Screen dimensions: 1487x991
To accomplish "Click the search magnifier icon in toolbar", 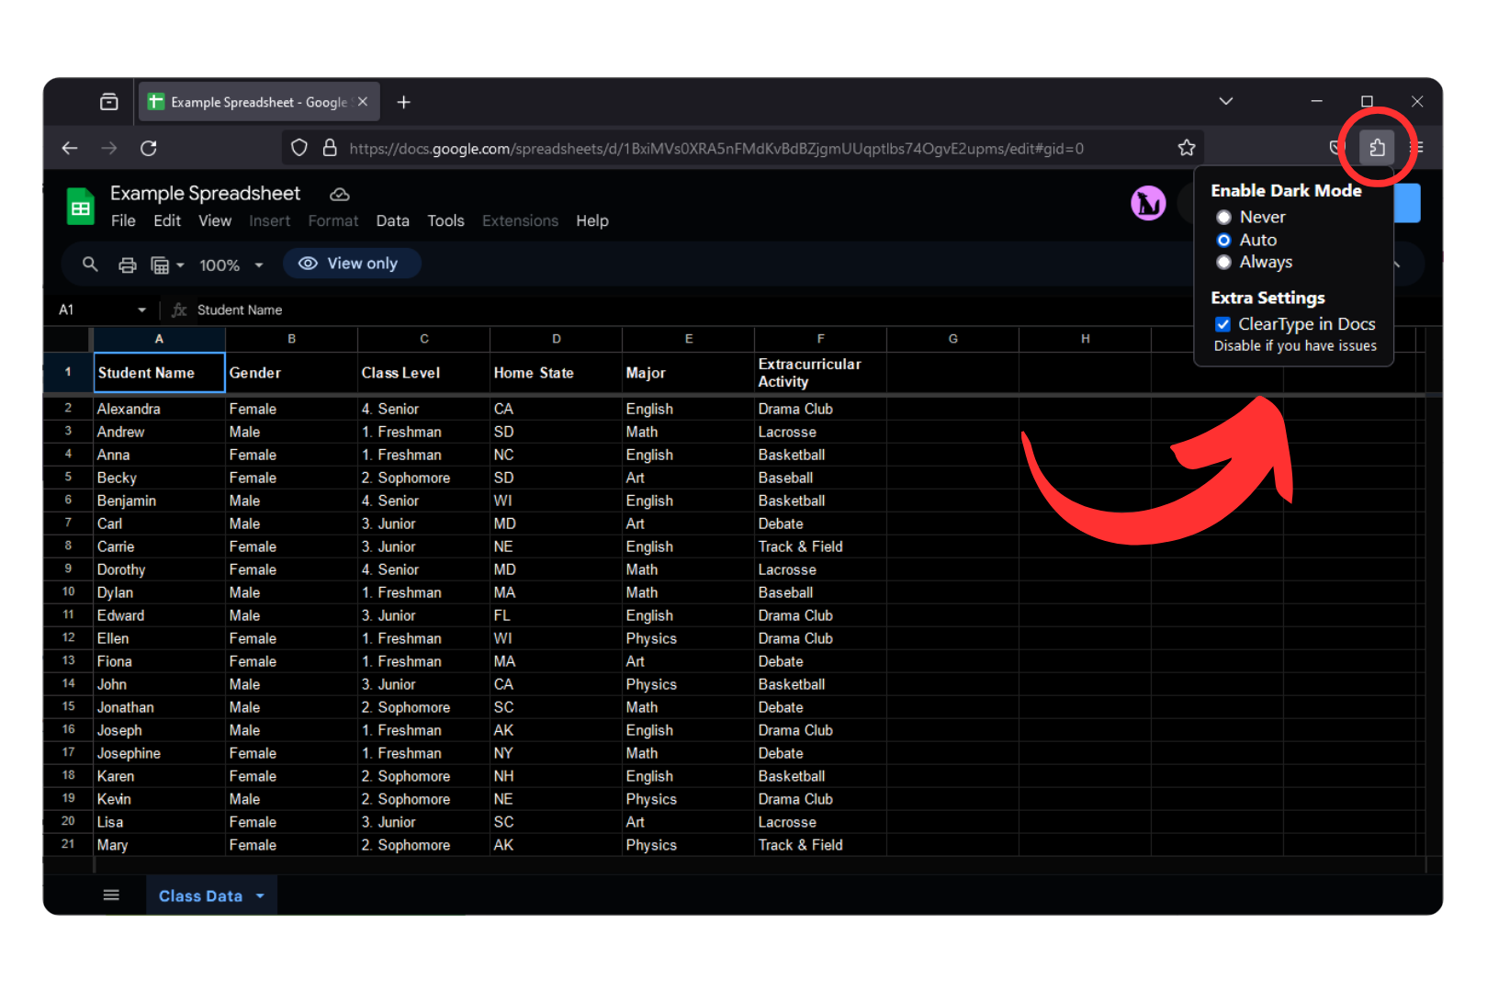I will pos(90,265).
